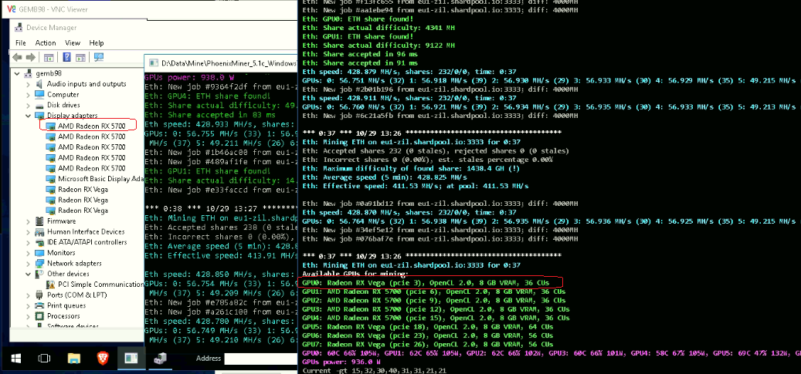Click the Device Manager title bar icon
This screenshot has width=801, height=374.
[x=19, y=28]
